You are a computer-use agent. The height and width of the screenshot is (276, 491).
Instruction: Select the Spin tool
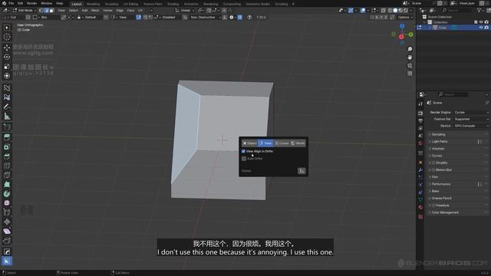coord(7,194)
